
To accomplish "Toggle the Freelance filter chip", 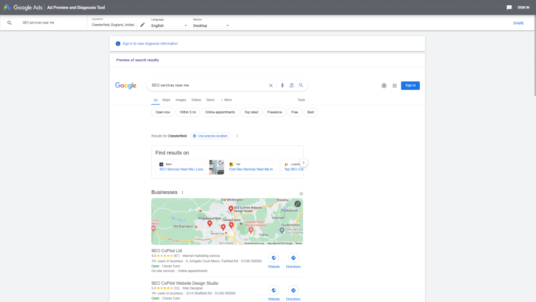I will [274, 112].
